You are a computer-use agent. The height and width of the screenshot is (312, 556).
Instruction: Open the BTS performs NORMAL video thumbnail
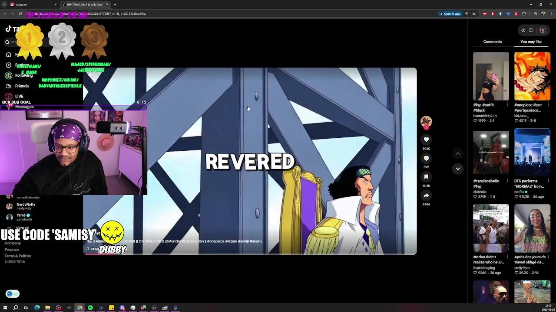[532, 153]
